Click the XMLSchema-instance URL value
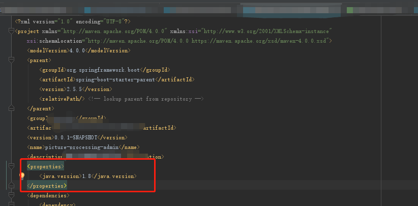Viewport: 418px width, 206px height. [x=267, y=31]
